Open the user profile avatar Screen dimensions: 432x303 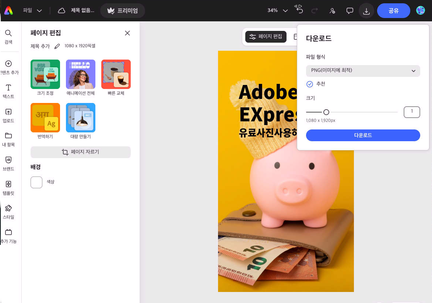(421, 10)
